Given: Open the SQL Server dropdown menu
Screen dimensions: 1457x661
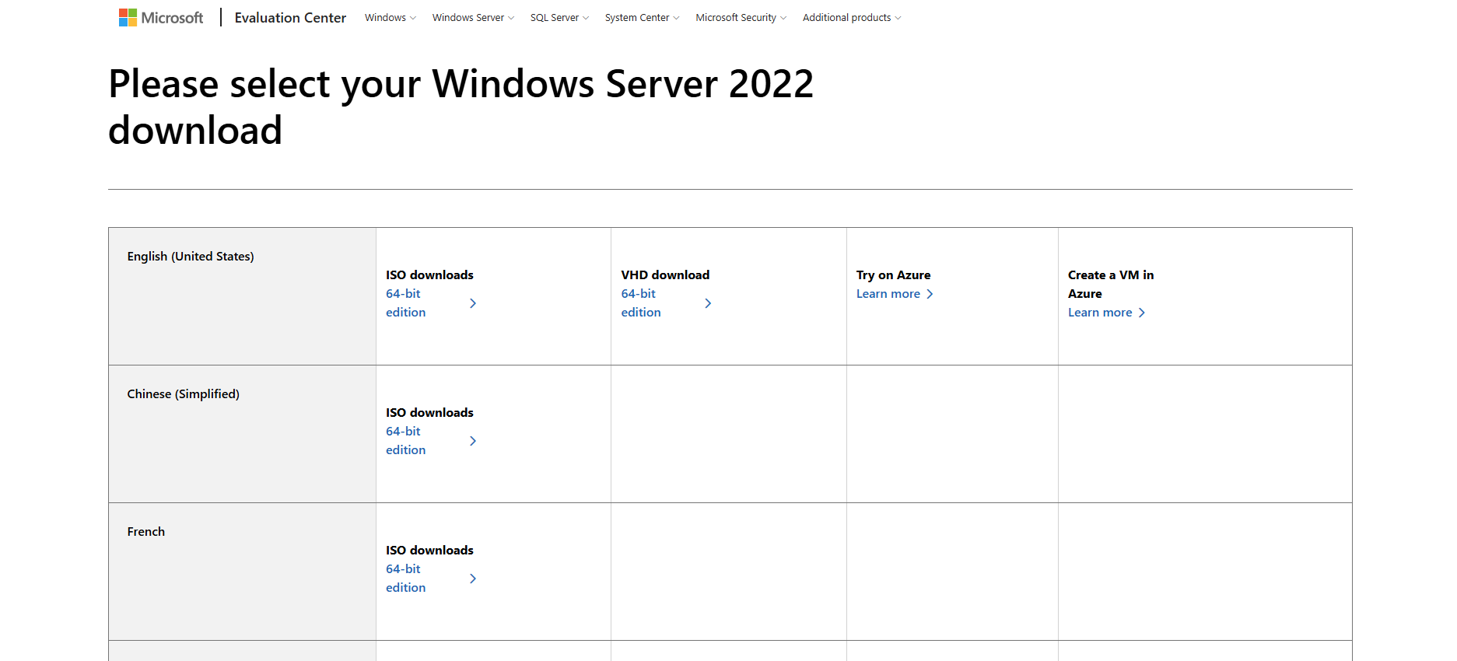Looking at the screenshot, I should coord(559,17).
